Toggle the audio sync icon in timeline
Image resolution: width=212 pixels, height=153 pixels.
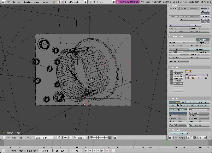113,151
